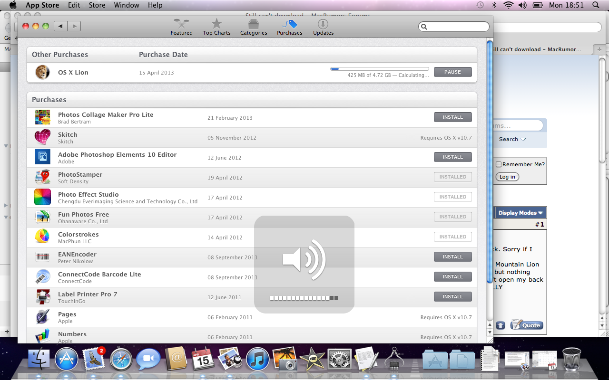Click the Bluetooth icon in menu bar

(x=494, y=5)
